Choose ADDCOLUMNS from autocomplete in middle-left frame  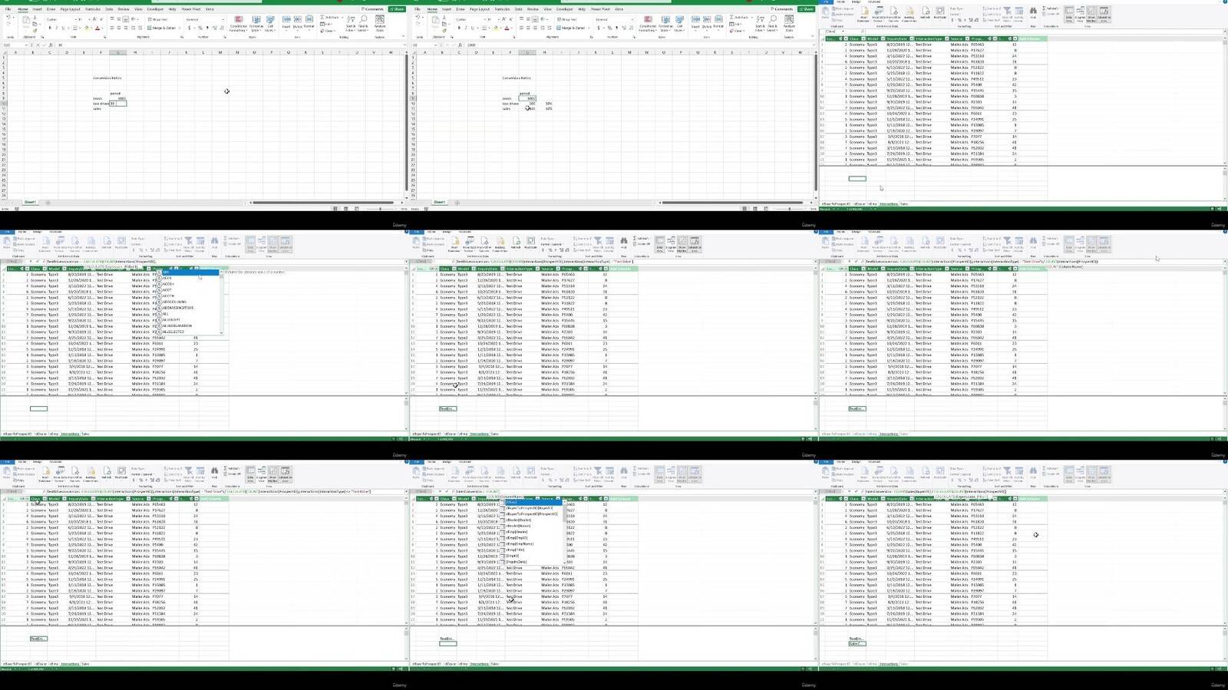pos(174,302)
